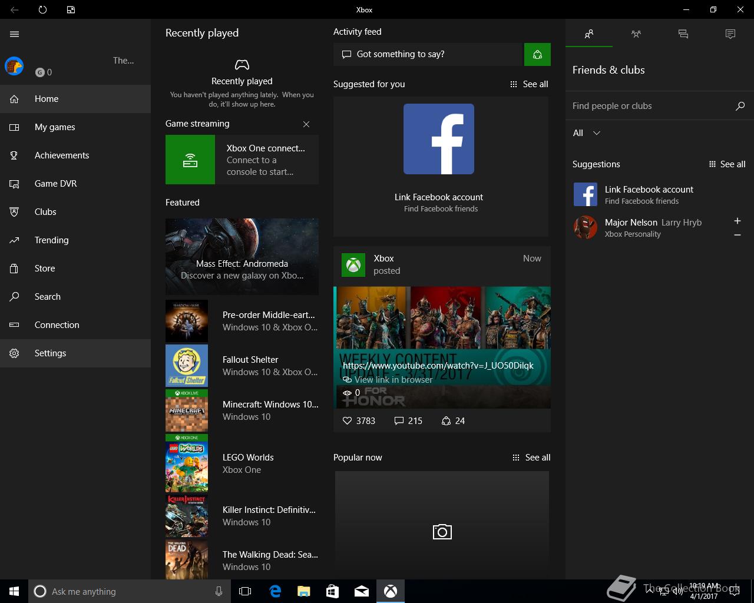754x603 pixels.
Task: Click the camera screenshot placeholder
Action: point(442,532)
